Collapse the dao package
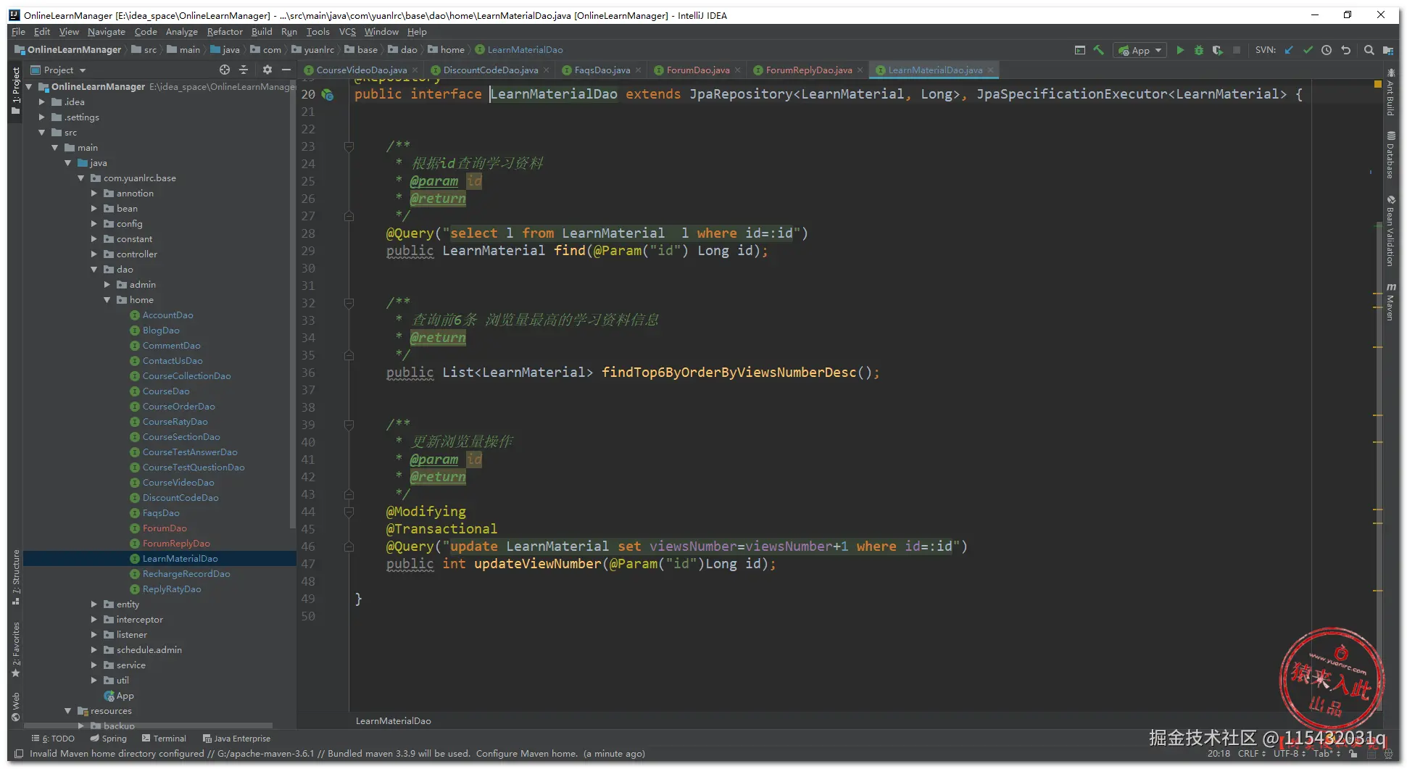Screen dimensions: 1407x769 click(x=94, y=270)
